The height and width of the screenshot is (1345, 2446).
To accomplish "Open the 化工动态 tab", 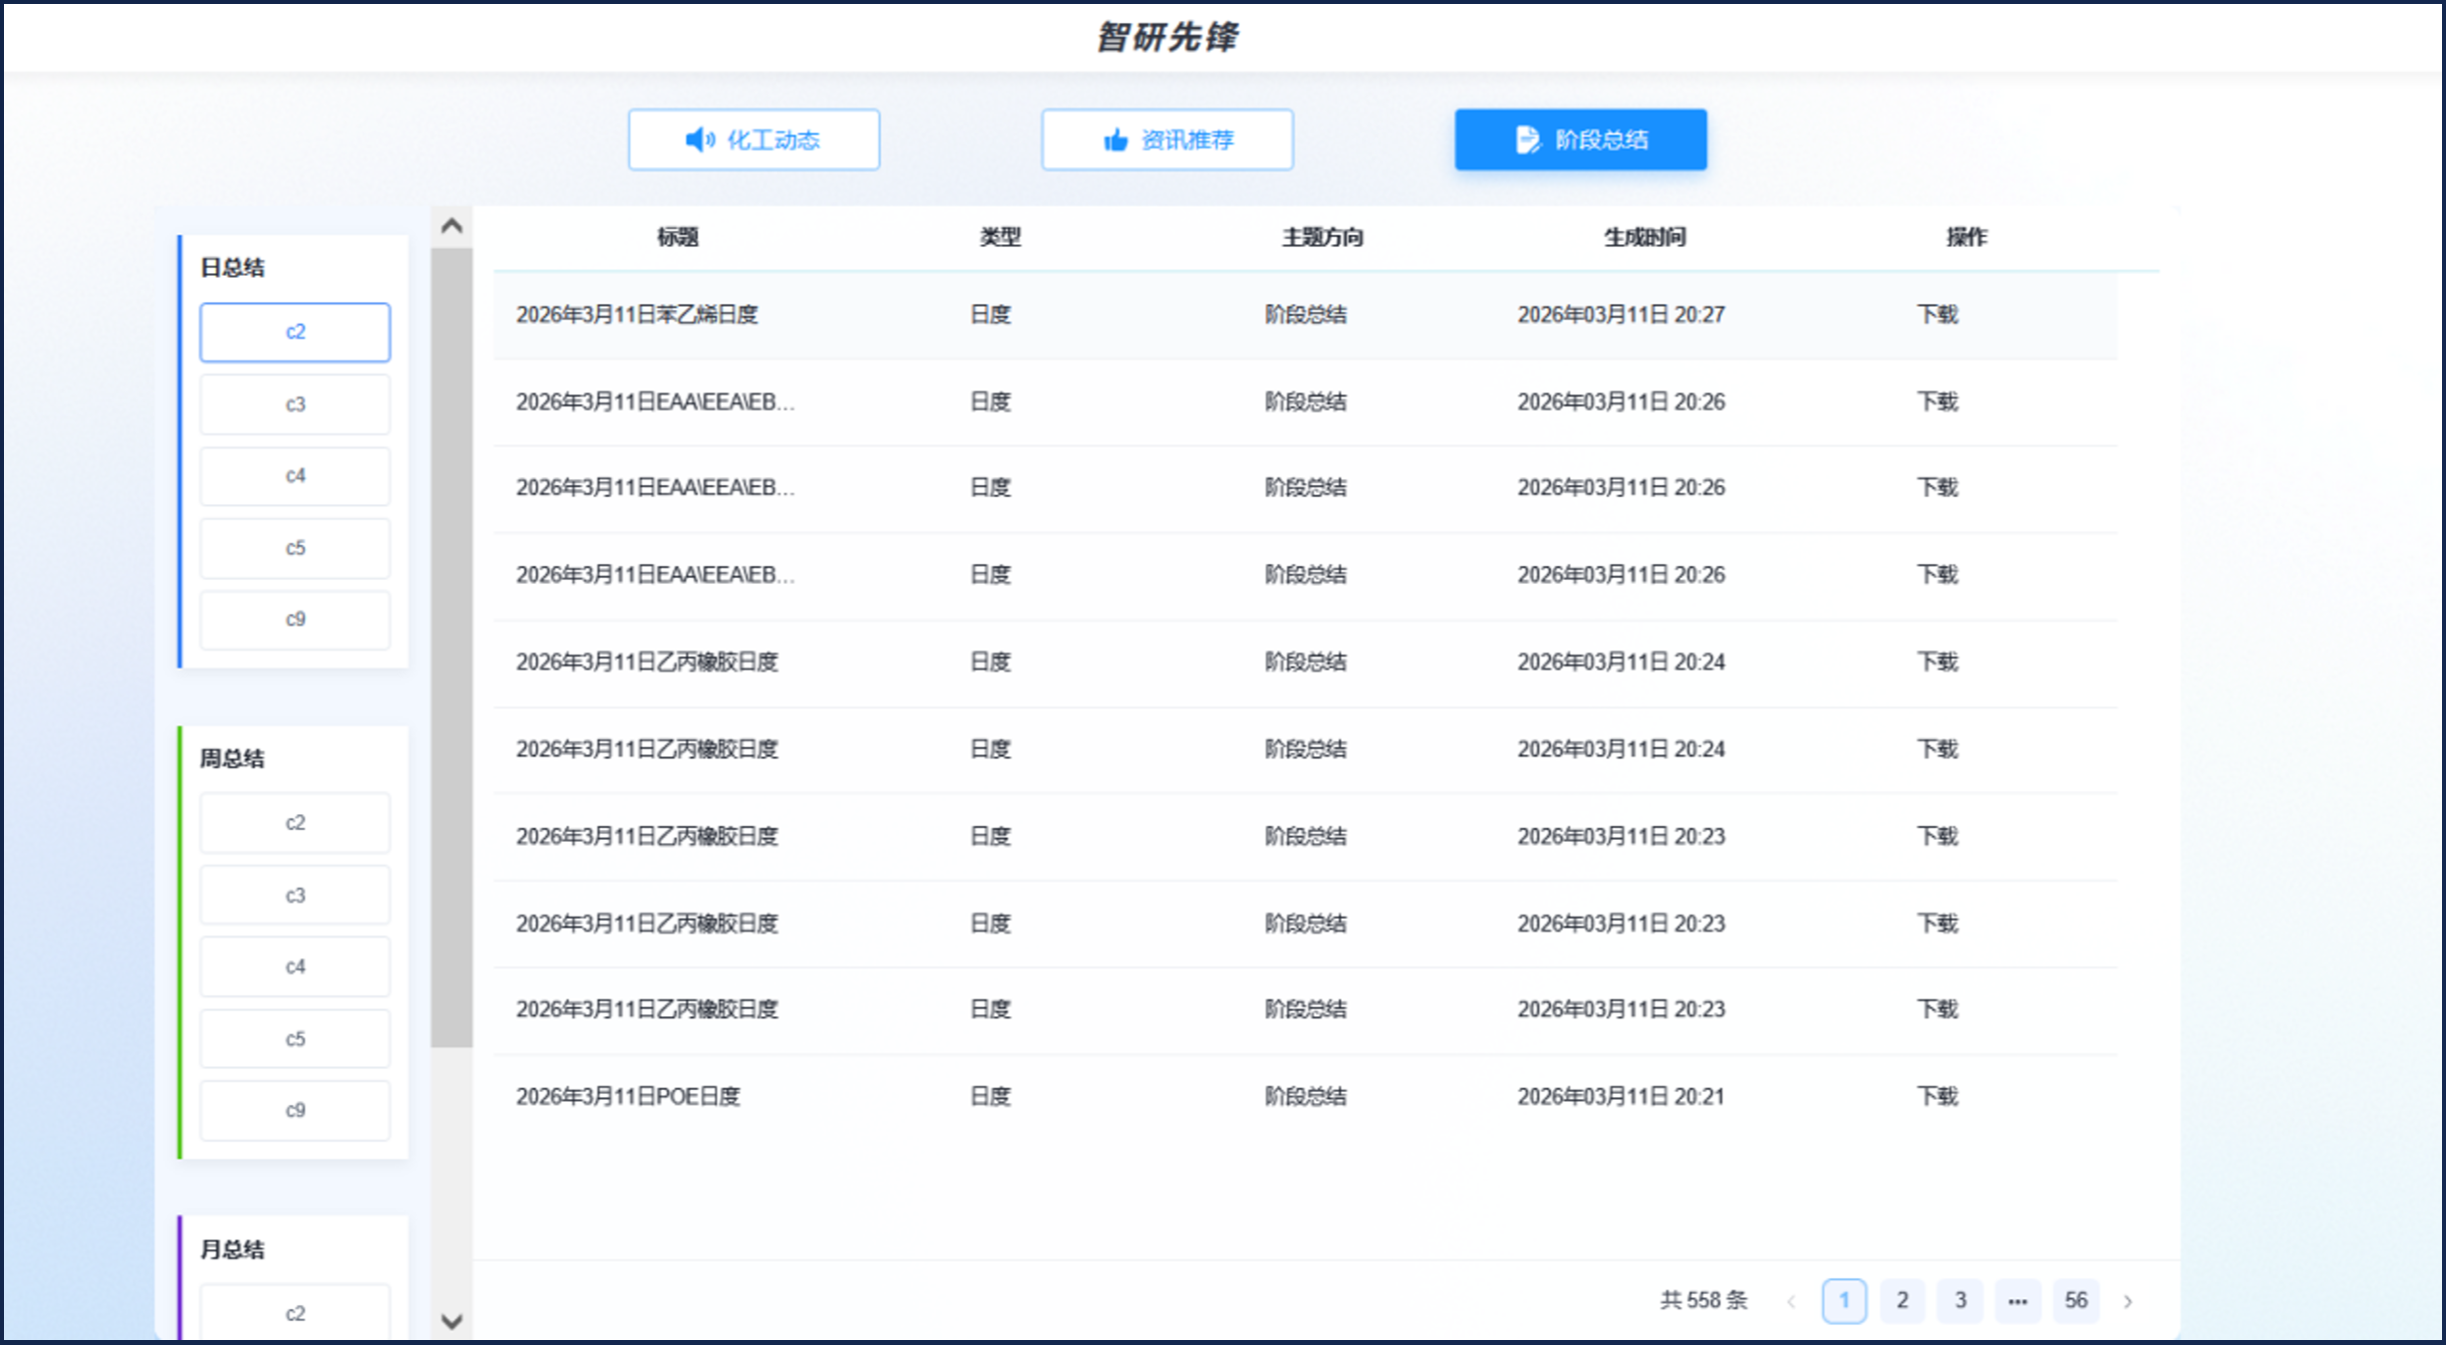I will click(754, 139).
